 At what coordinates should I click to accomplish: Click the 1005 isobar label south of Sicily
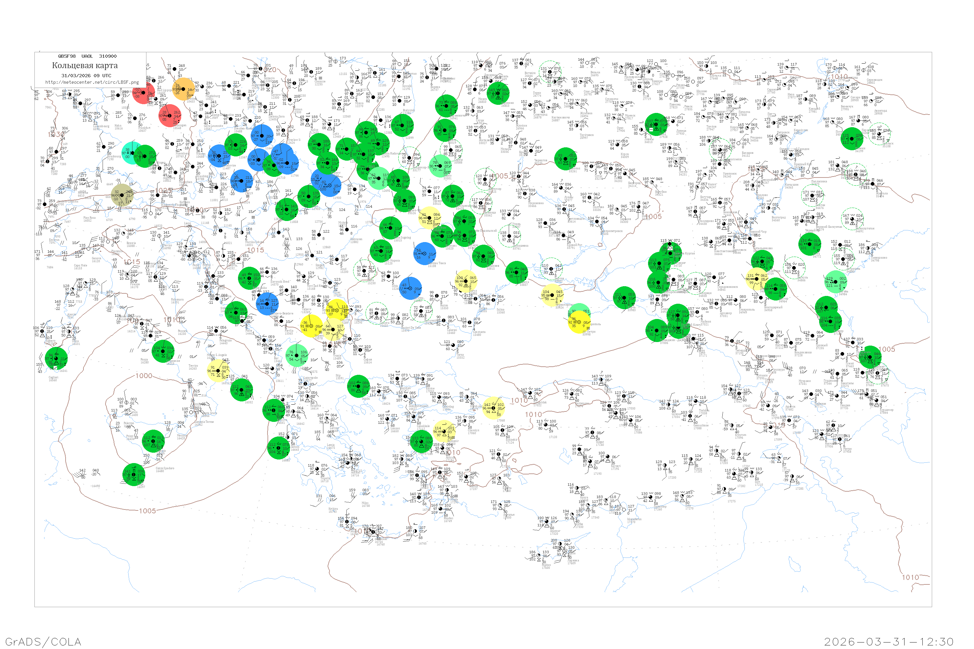[x=147, y=511]
